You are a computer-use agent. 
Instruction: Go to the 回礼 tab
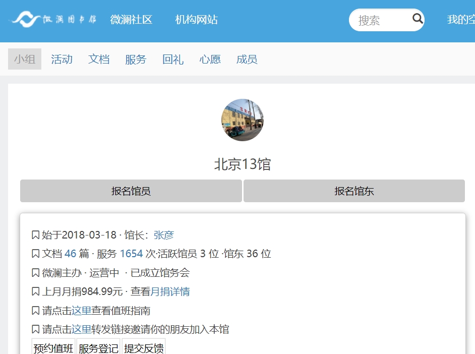click(173, 60)
